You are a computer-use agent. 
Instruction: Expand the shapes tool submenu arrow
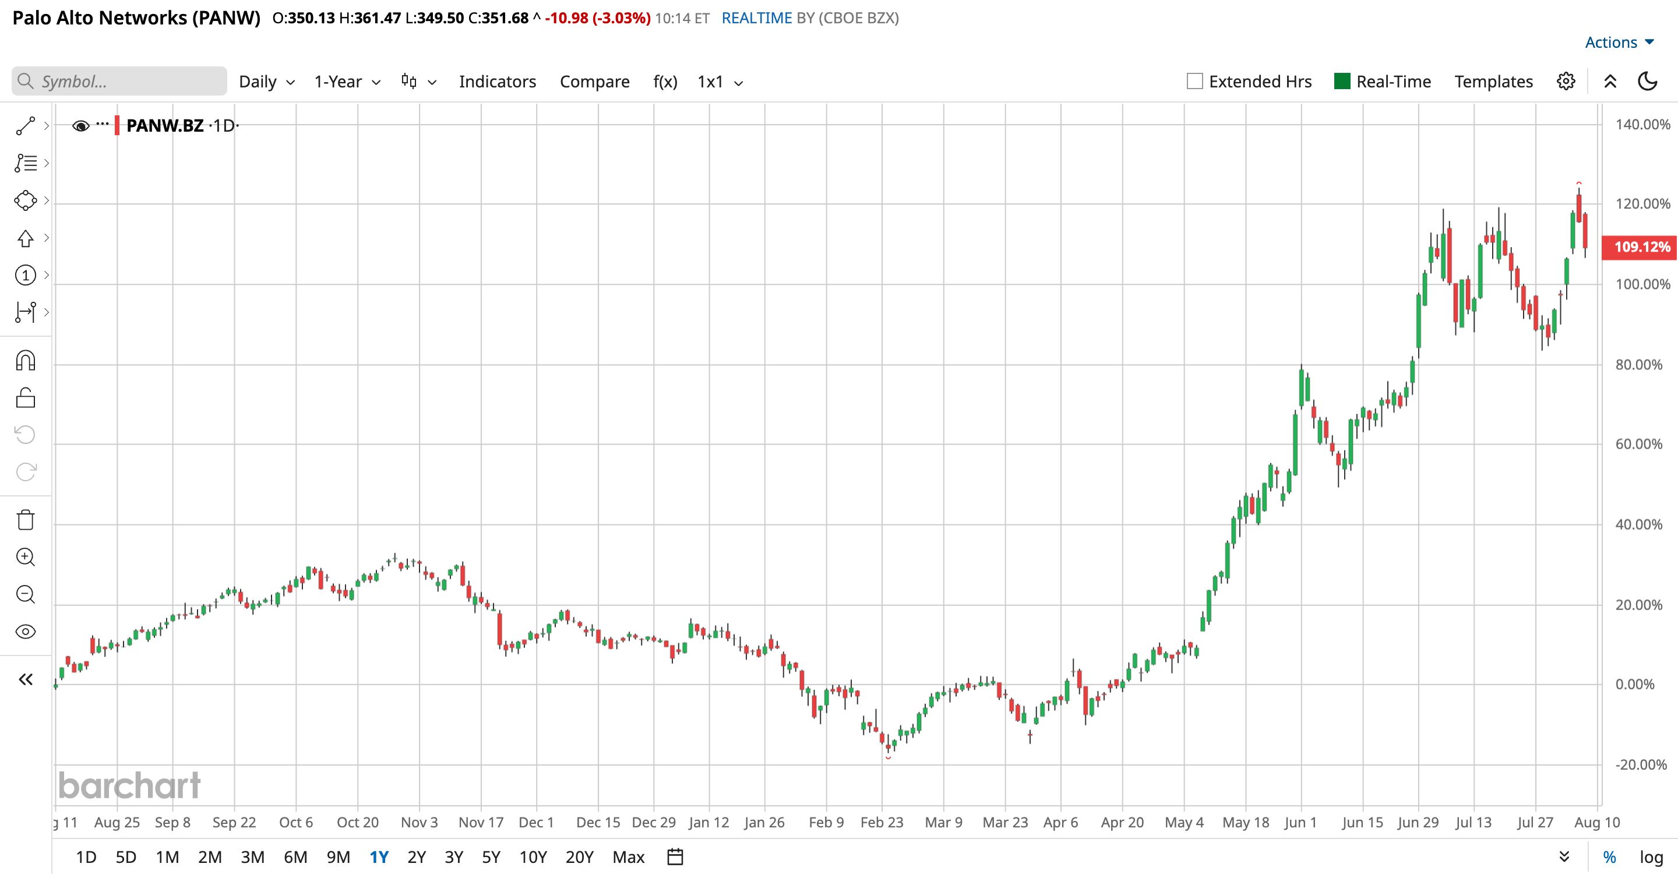pos(46,200)
